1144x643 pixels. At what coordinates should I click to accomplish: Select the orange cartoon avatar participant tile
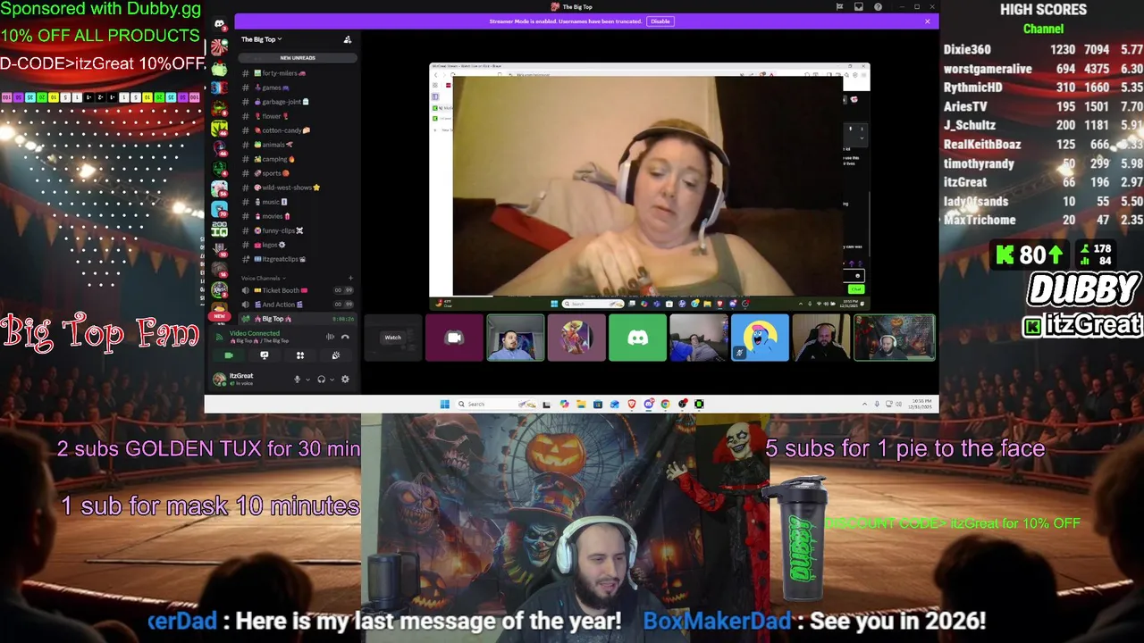576,338
